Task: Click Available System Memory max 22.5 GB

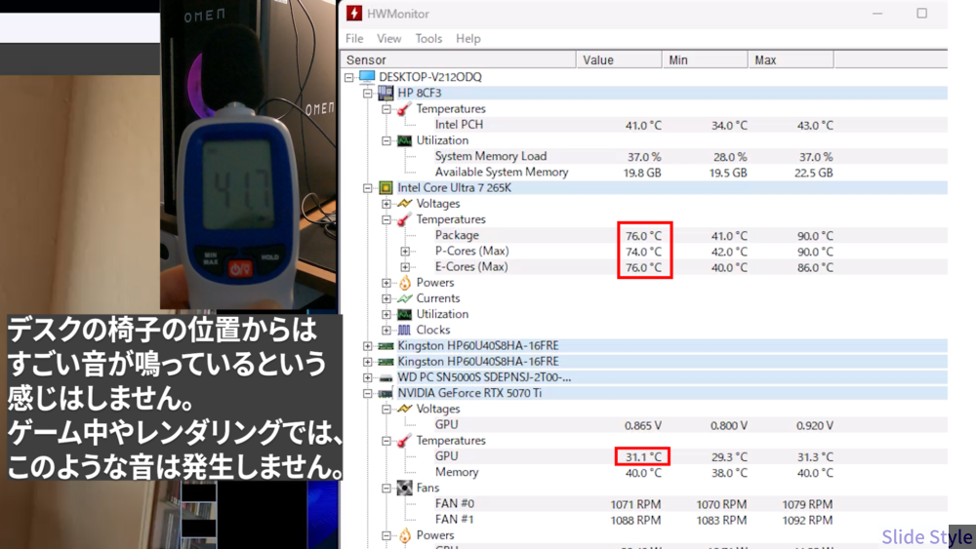Action: coord(814,173)
